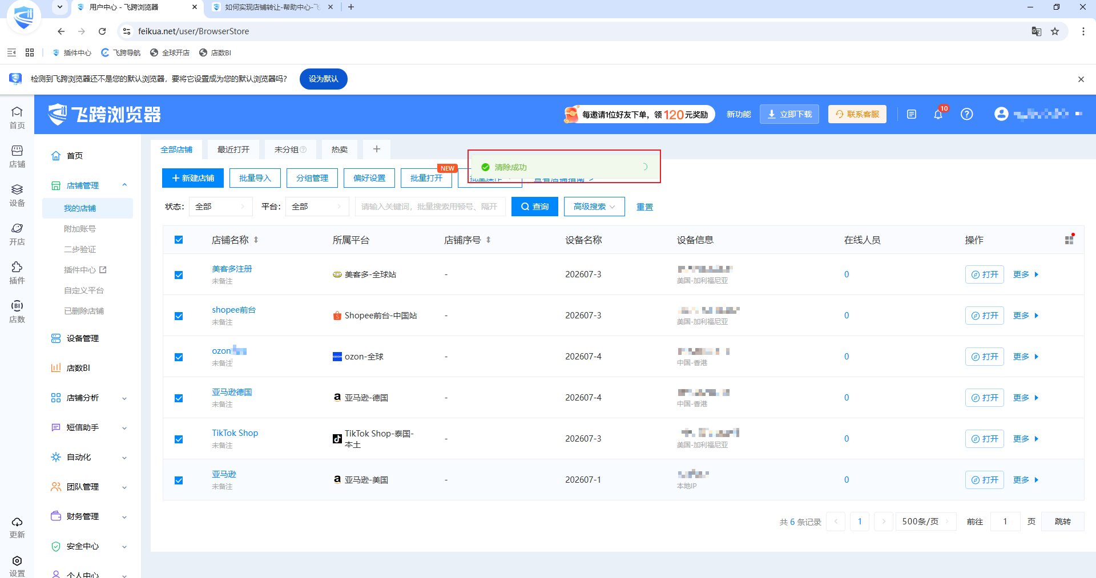The image size is (1096, 578).
Task: Click the 更新 cloud icon
Action: [x=17, y=527]
